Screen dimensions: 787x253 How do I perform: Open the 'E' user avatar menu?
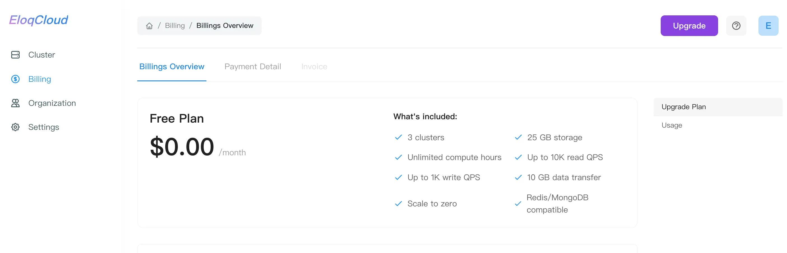point(768,26)
